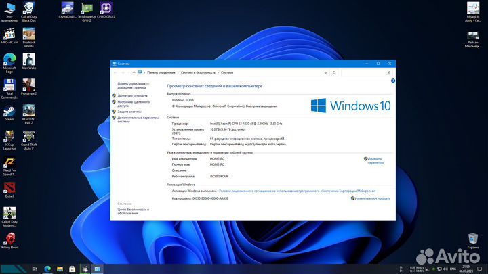488x274 pixels.
Task: Click the Система window taskbar button
Action: (x=97, y=269)
